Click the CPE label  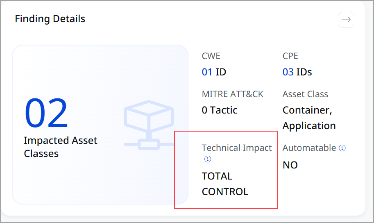(290, 56)
